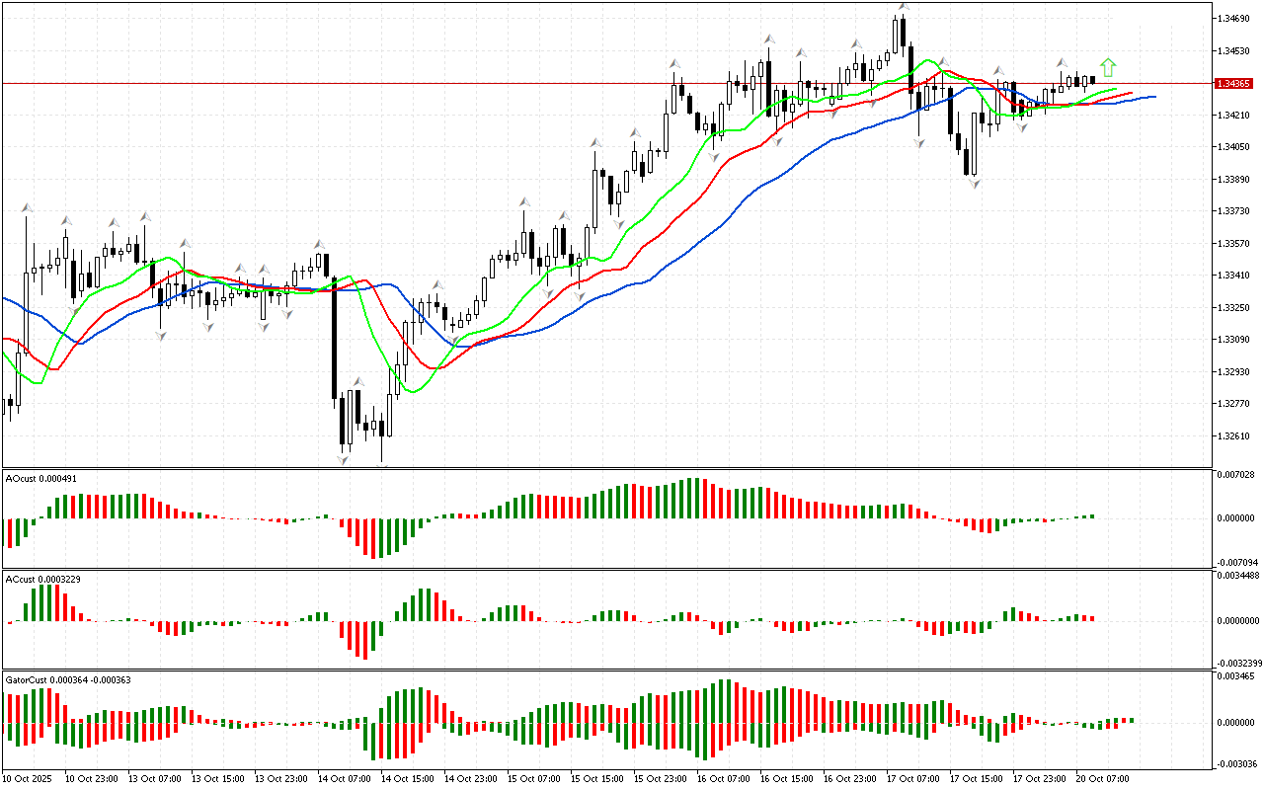Click the 20 Oct 07:00 time label
1264x790 pixels.
tap(1104, 778)
